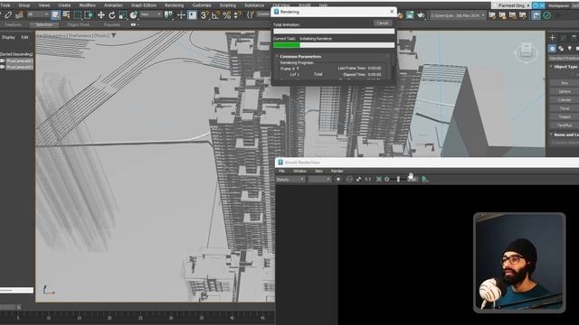
Task: Open Render menu in Arnold RenderView
Action: (337, 171)
